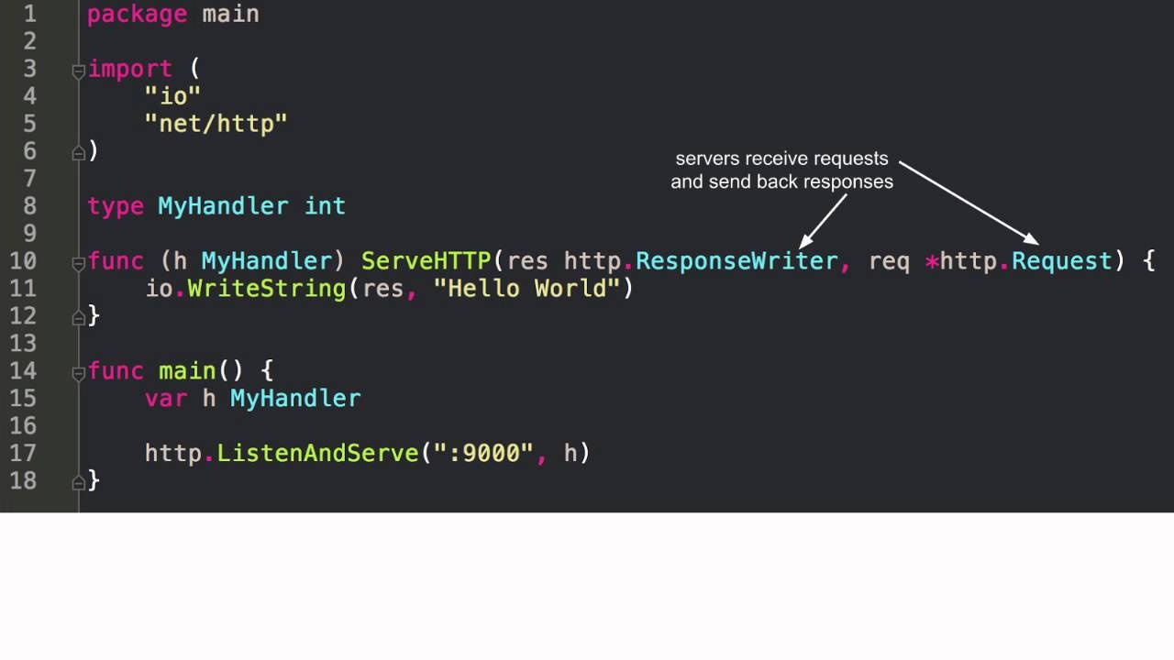Click line number 17 in the gutter
This screenshot has width=1174, height=660.
(x=23, y=454)
